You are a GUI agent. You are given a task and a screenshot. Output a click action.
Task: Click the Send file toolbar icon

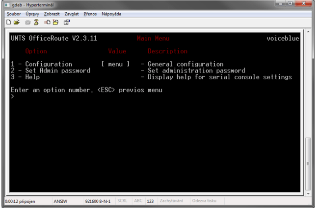[47, 22]
